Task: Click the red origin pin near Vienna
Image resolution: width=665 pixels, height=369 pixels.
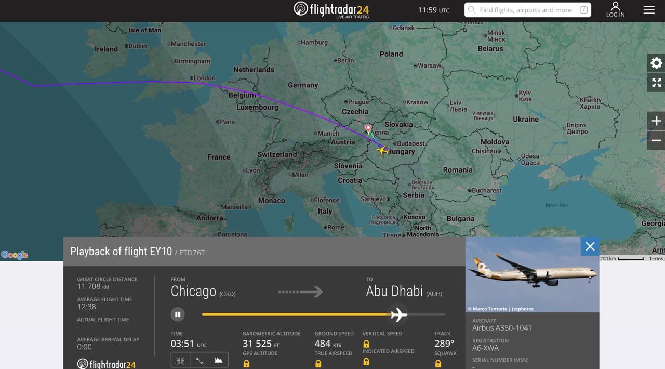Action: (368, 128)
